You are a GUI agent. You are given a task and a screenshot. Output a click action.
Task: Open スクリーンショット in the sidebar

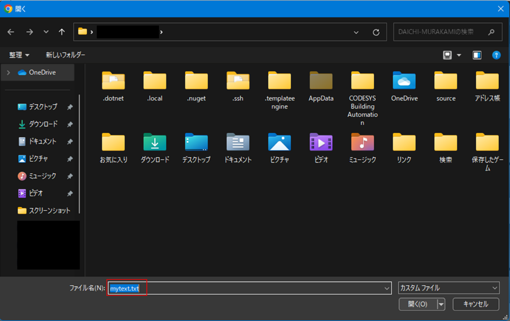coord(50,211)
